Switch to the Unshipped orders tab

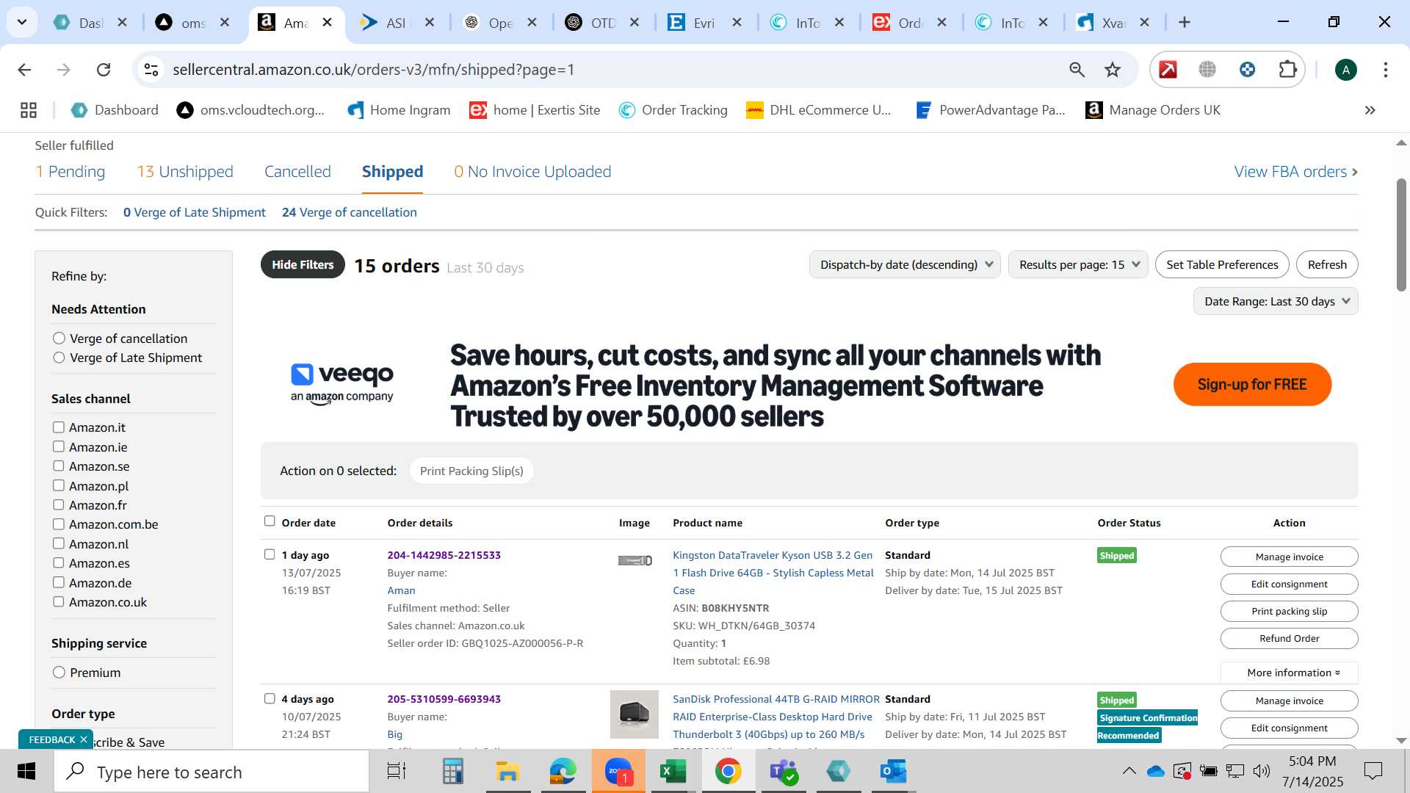185,172
